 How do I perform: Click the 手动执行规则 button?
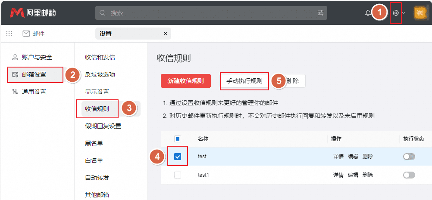pos(244,81)
